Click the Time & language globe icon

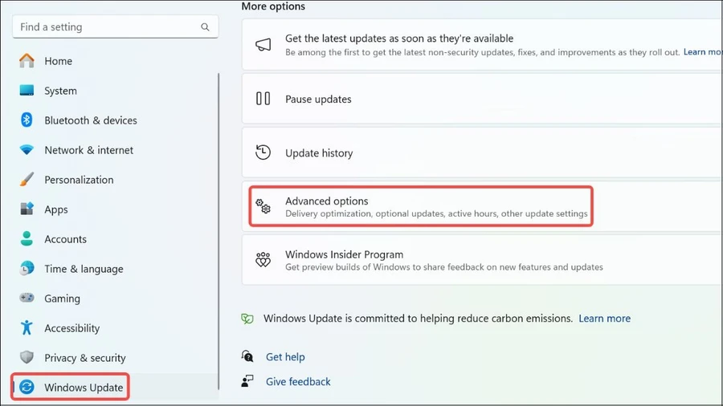pyautogui.click(x=27, y=268)
